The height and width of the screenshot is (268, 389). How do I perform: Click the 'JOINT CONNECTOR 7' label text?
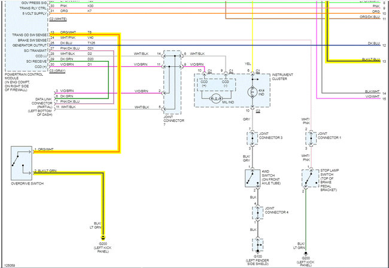click(x=174, y=121)
